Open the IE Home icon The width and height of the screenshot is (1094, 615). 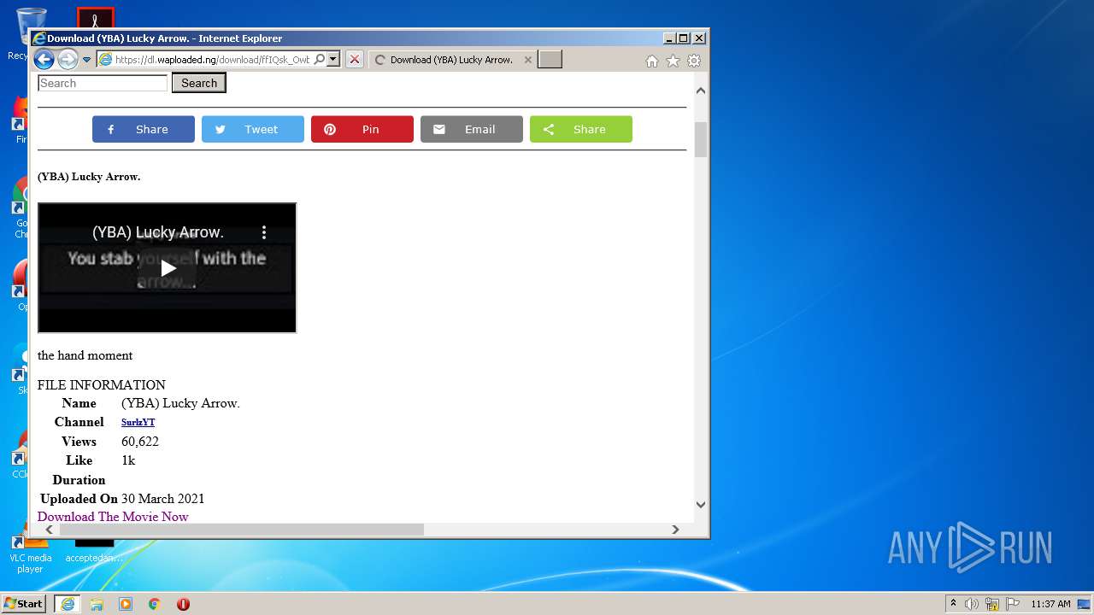652,61
